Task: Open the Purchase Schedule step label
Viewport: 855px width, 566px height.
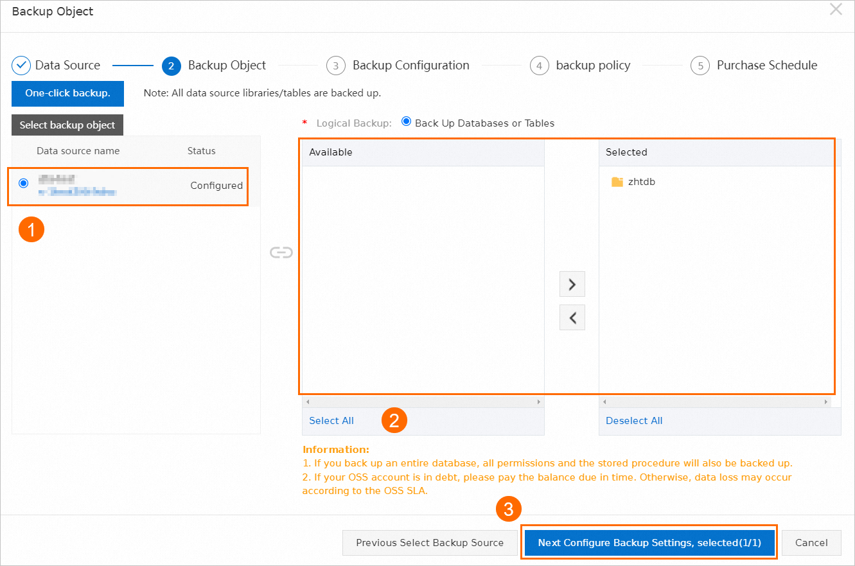Action: (767, 66)
